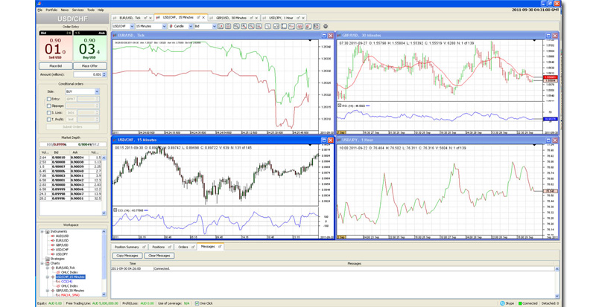Viewport: 596px width, 307px height.
Task: Detach the USD/JPY, 1 Hour tab using its pin icon
Action: (x=298, y=18)
